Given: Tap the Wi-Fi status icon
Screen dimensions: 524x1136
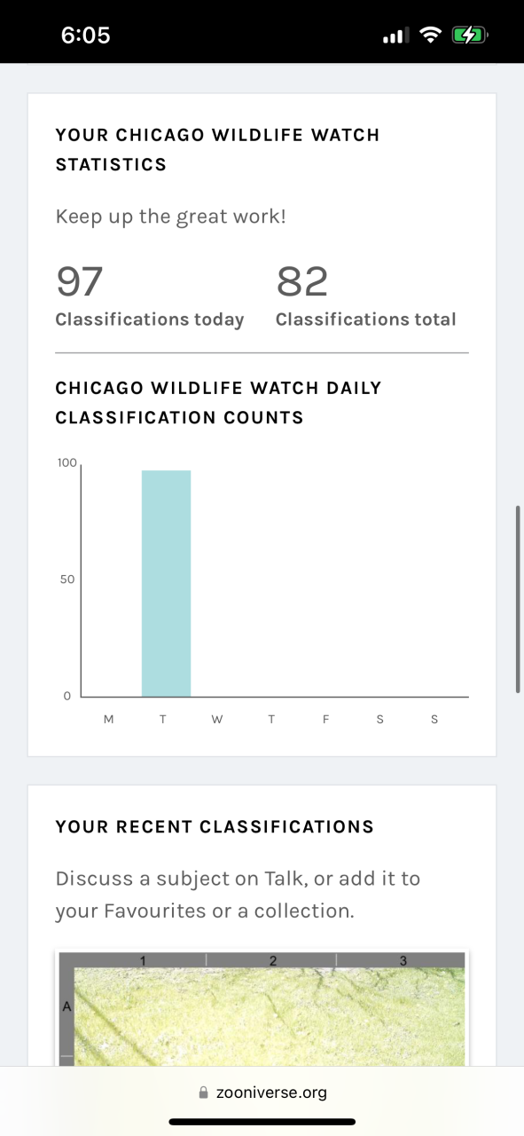Looking at the screenshot, I should 431,35.
